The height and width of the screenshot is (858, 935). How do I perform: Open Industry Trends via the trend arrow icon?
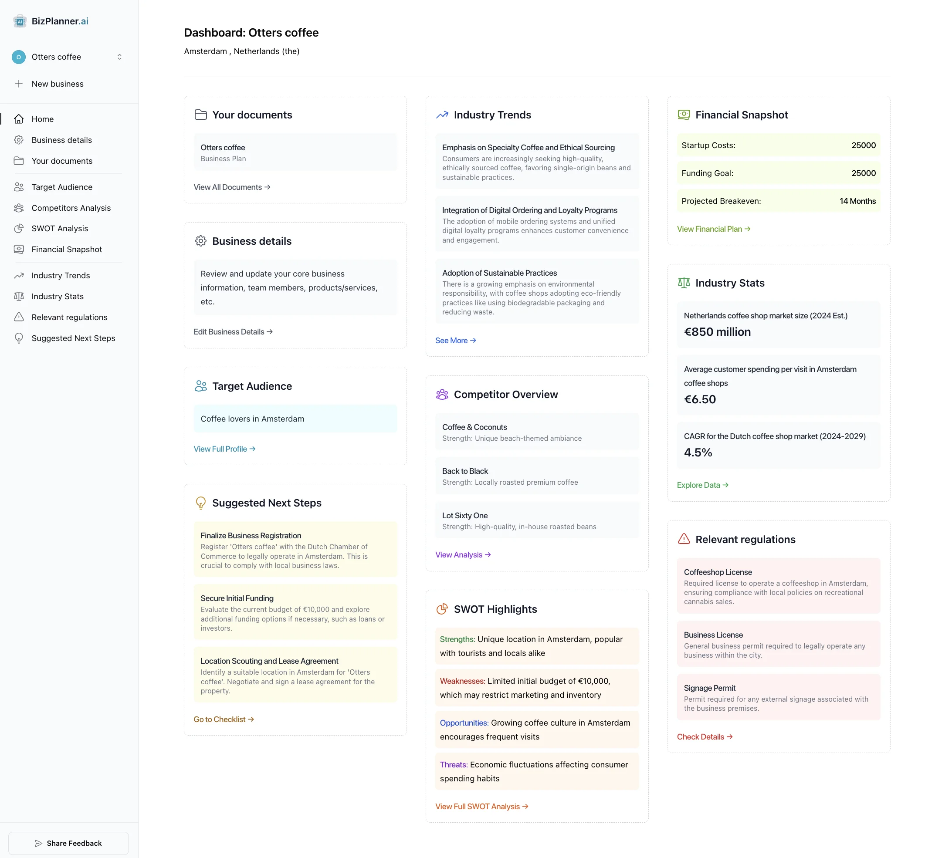[19, 275]
